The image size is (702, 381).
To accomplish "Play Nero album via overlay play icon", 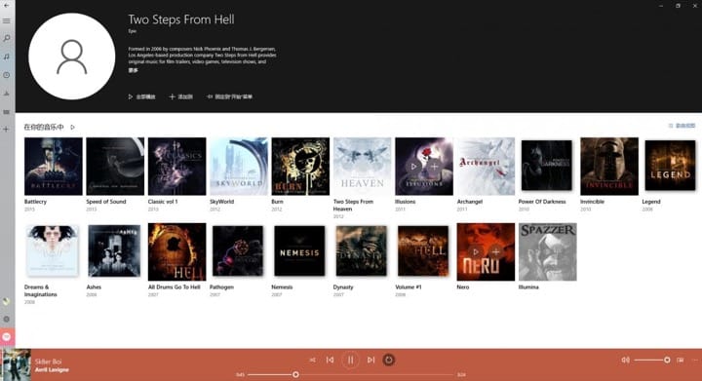I will 476,251.
